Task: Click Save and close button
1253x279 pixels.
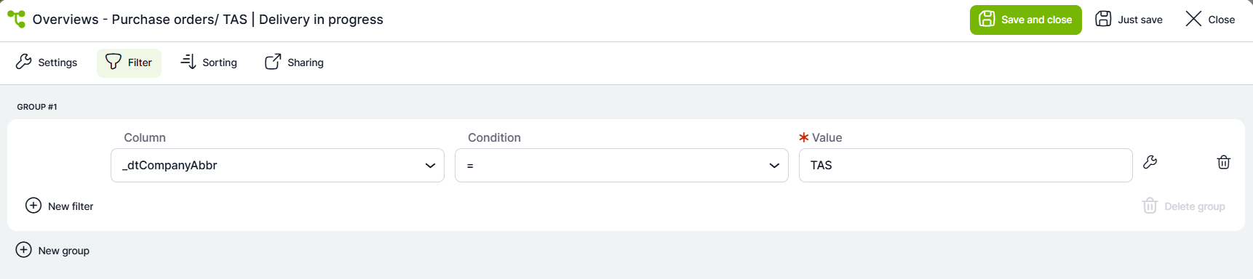Action: click(x=1025, y=20)
